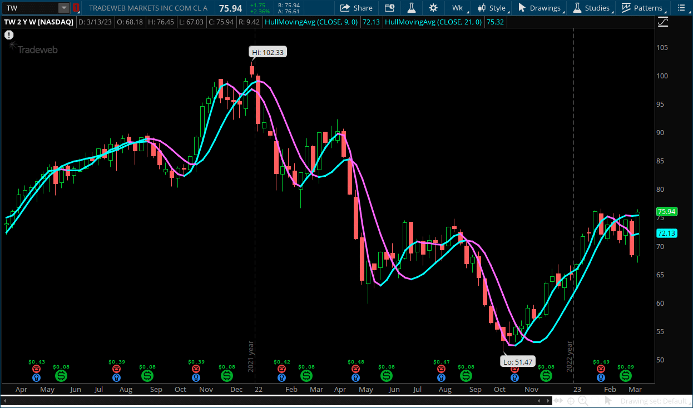Viewport: 693px width, 408px height.
Task: Open chart settings gear icon
Action: pyautogui.click(x=433, y=8)
